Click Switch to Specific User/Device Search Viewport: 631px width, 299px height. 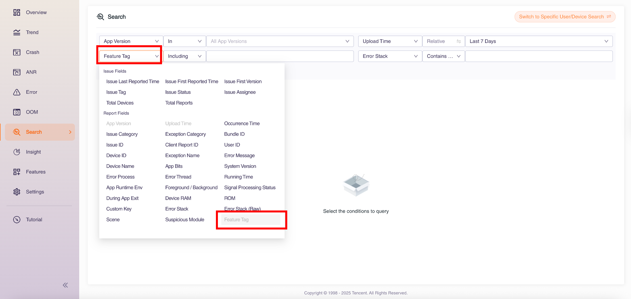click(x=565, y=17)
